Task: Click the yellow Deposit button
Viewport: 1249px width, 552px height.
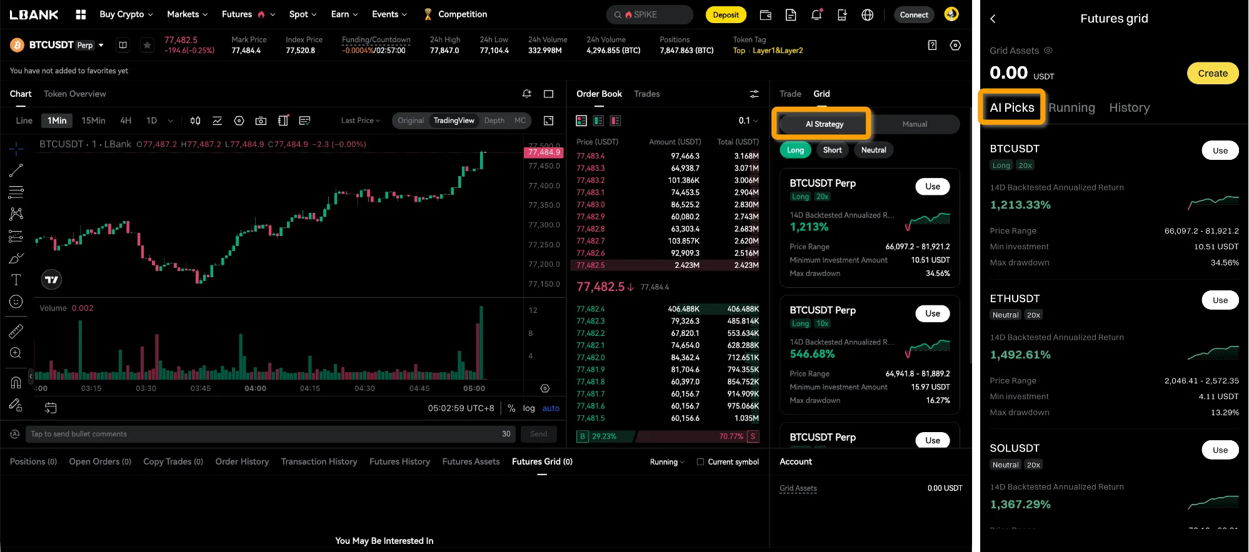Action: coord(725,14)
